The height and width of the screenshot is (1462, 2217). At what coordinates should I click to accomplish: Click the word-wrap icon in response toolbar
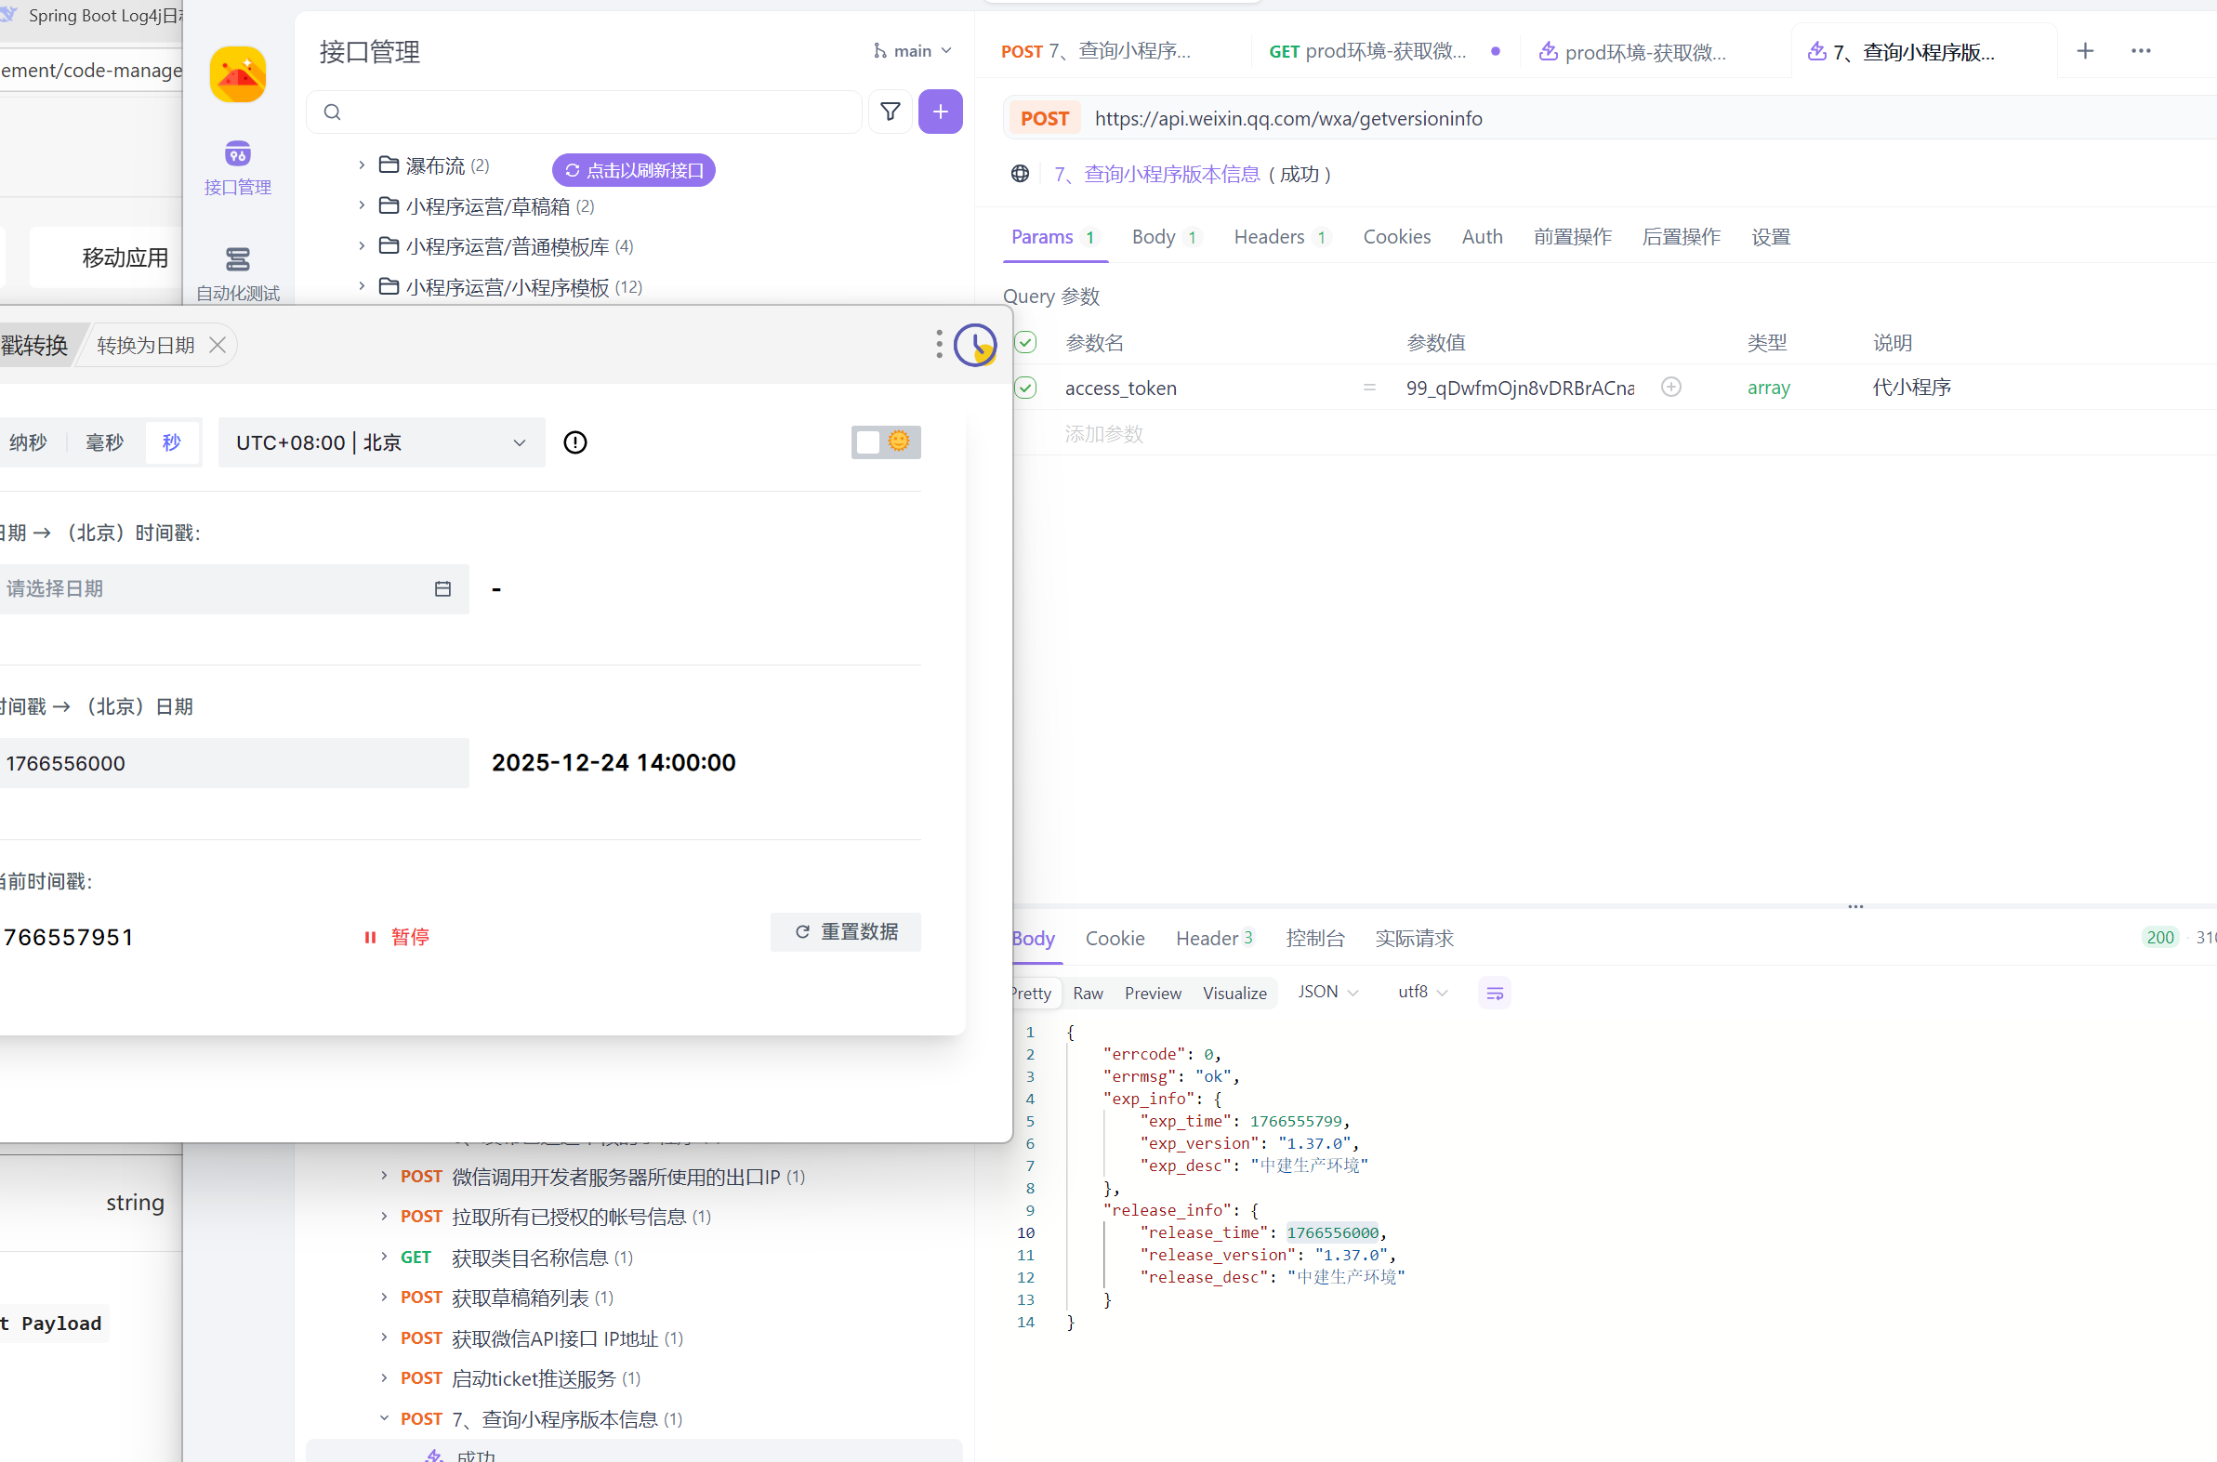pos(1494,993)
